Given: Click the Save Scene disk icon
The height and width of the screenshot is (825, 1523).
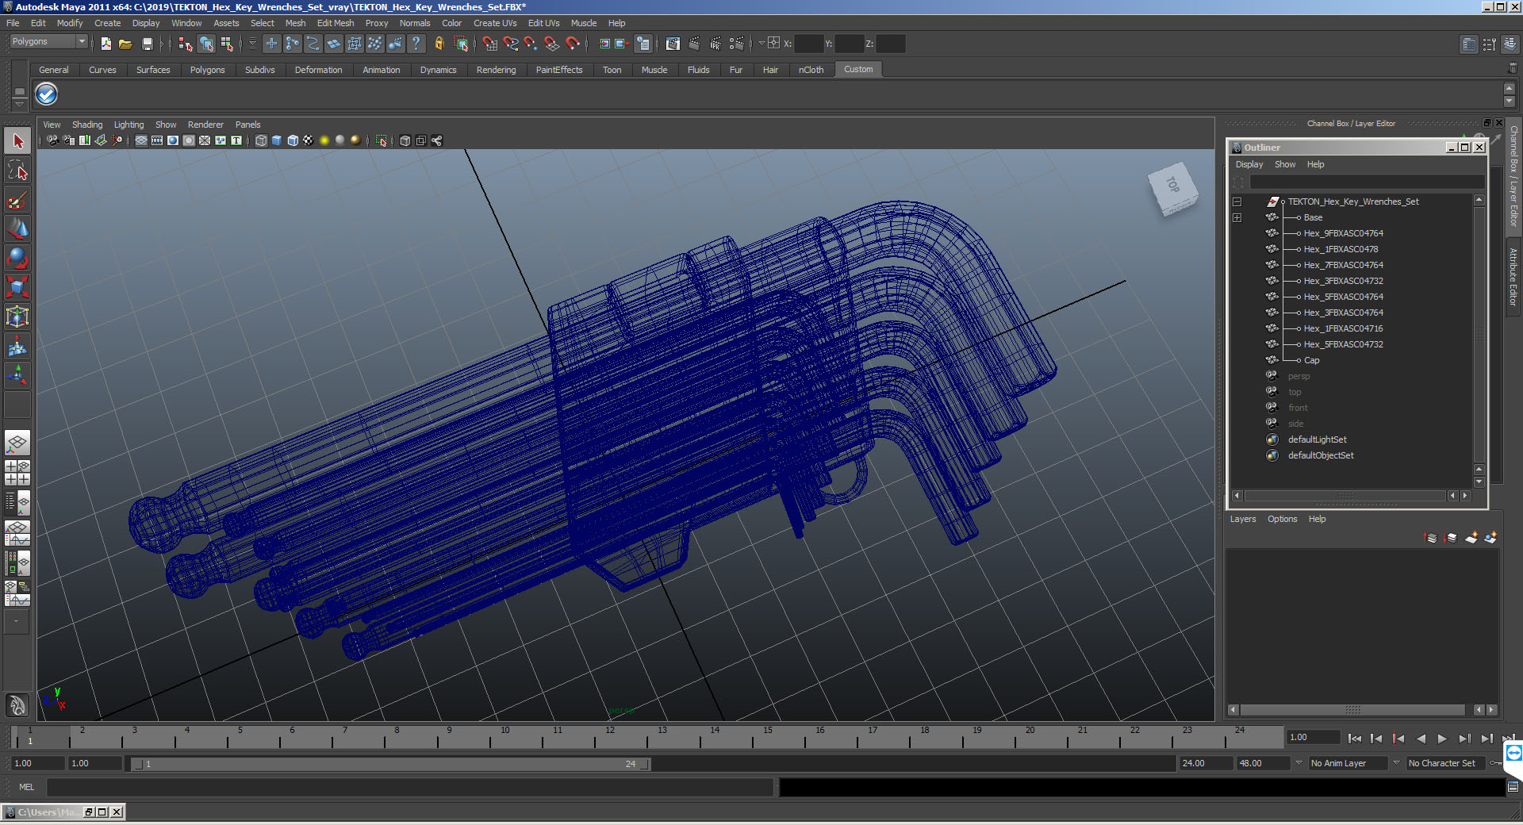Looking at the screenshot, I should (x=147, y=44).
